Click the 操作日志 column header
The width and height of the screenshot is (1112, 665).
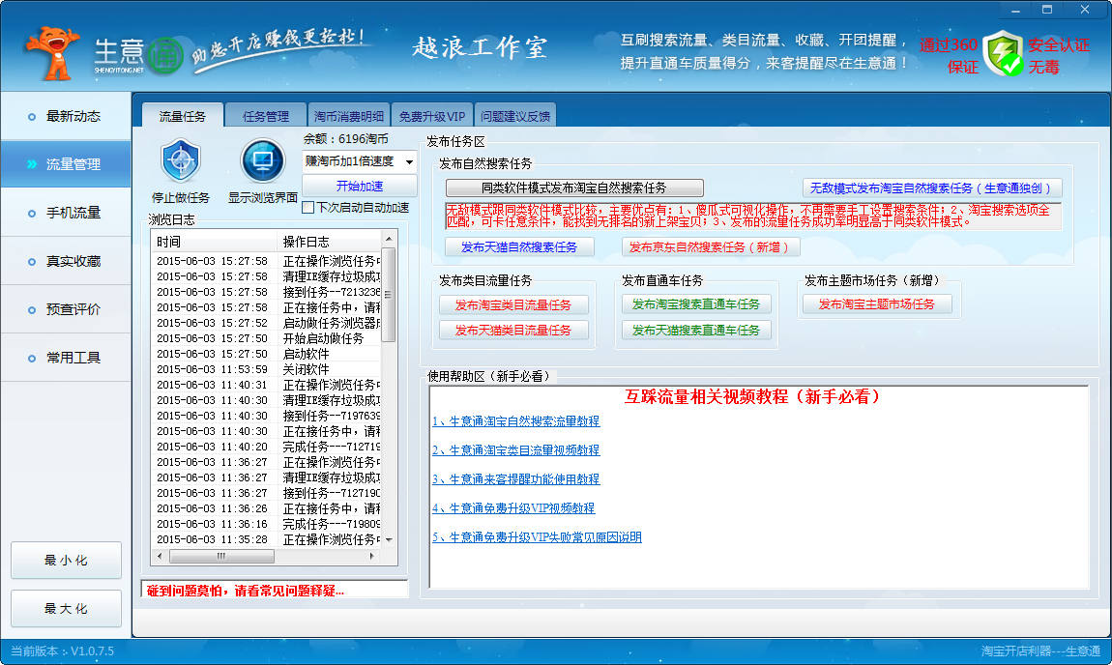pyautogui.click(x=329, y=242)
